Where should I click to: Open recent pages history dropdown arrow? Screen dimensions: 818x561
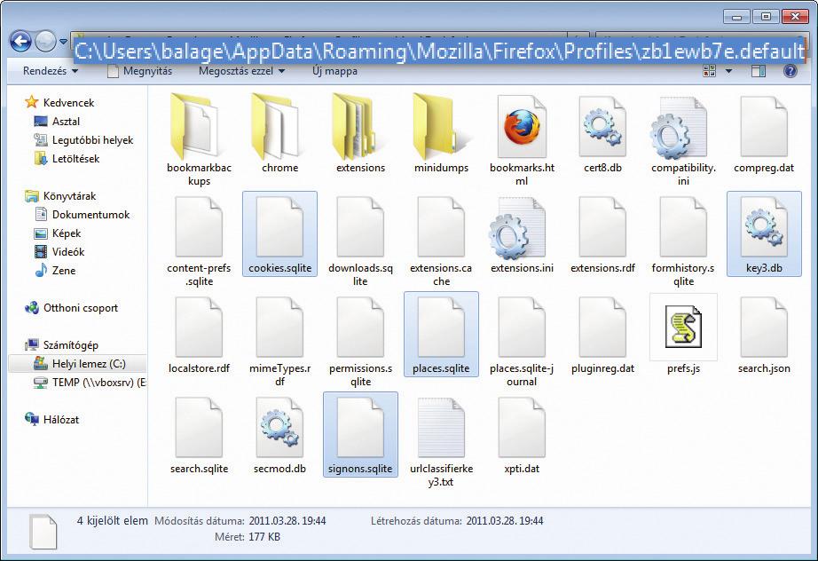pos(64,41)
